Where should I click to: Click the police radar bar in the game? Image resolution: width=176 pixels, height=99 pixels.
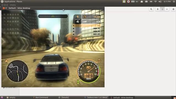tap(53, 16)
